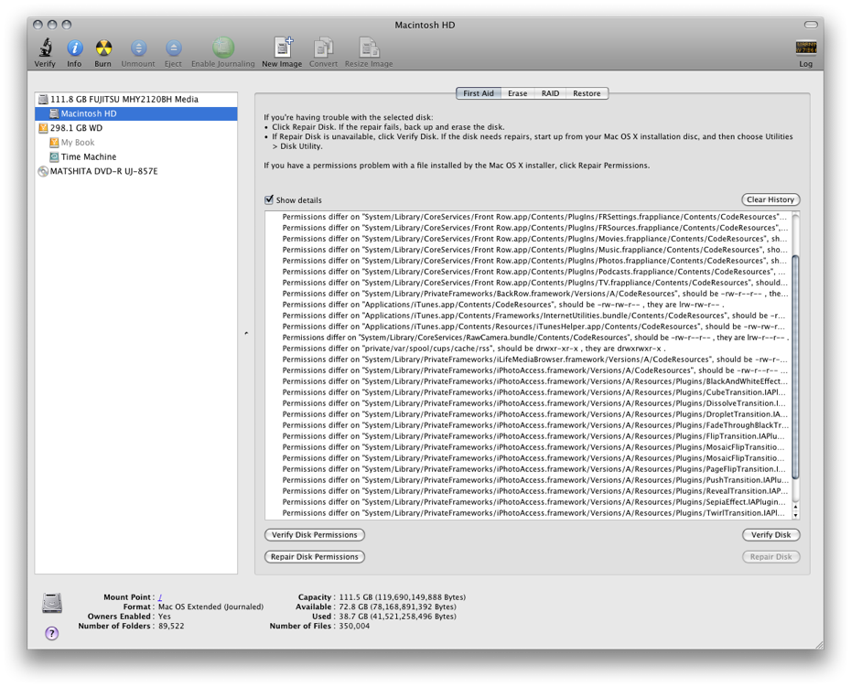Click the log line about iLifeMediaBrowser.framework
Screen dimensions: 851x687
pyautogui.click(x=535, y=360)
